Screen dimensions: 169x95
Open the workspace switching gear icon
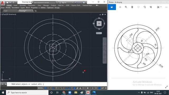pos(88,88)
